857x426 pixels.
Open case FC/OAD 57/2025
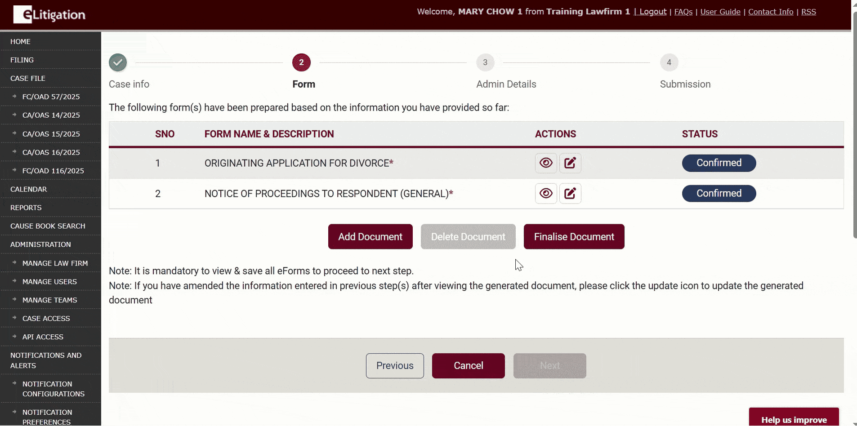coord(51,97)
